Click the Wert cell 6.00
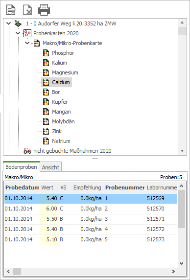 pyautogui.click(x=49, y=209)
